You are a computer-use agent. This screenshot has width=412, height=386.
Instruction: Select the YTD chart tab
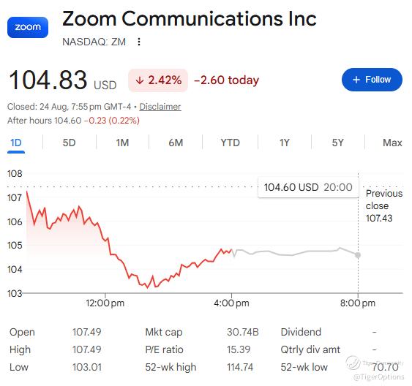[231, 143]
